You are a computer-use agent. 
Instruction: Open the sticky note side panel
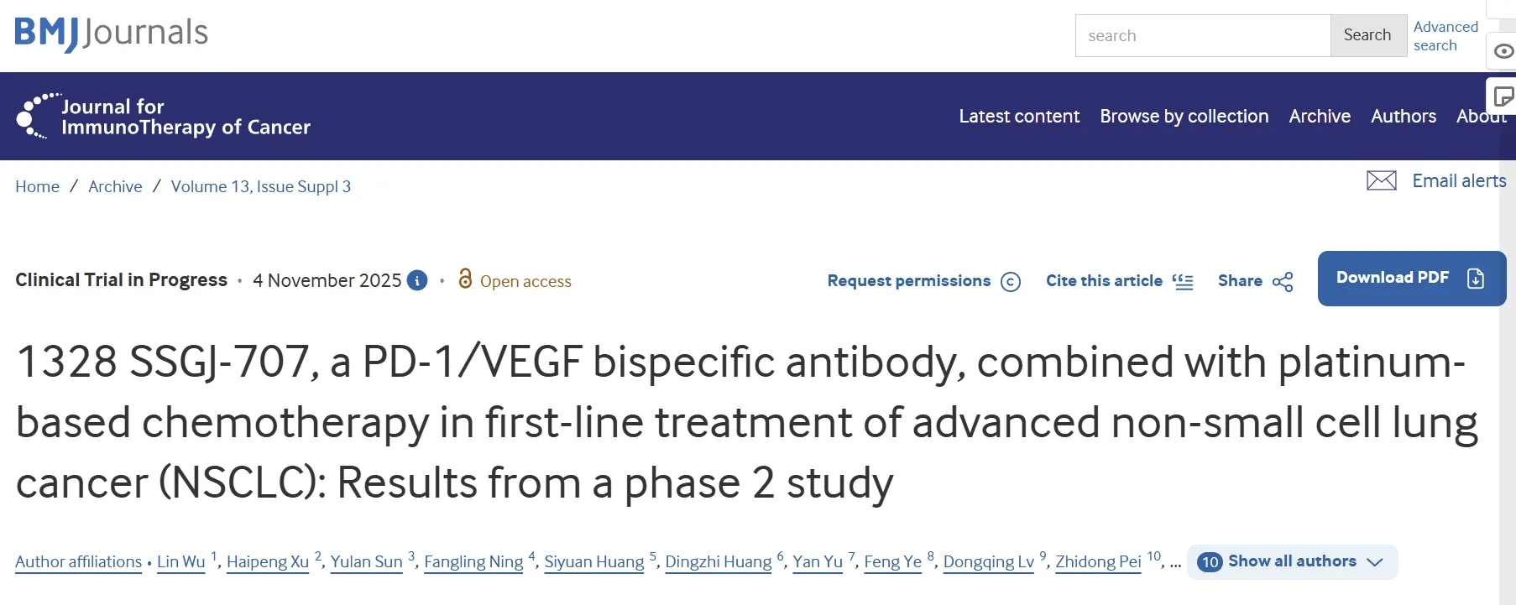(x=1503, y=96)
